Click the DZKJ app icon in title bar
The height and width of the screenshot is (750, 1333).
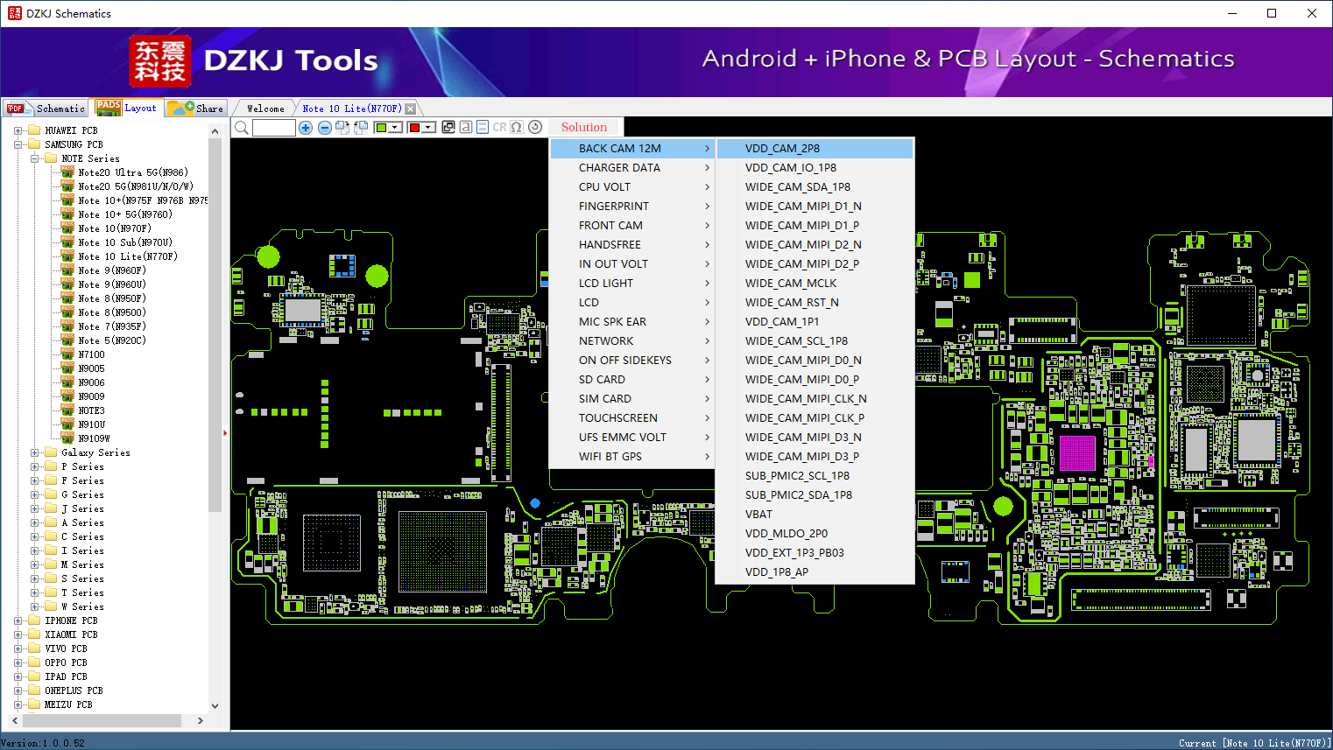(x=14, y=13)
